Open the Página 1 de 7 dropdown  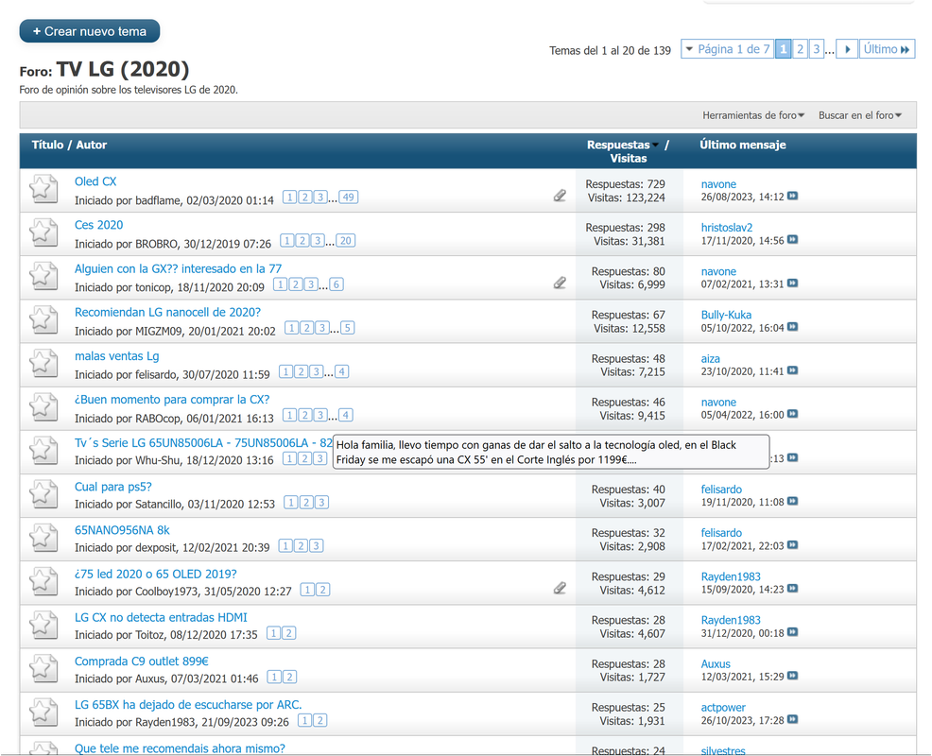[x=727, y=49]
